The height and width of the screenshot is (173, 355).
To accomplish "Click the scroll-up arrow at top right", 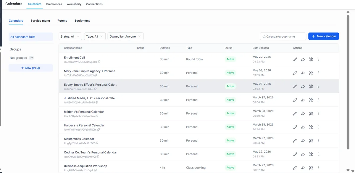I will (348, 12).
